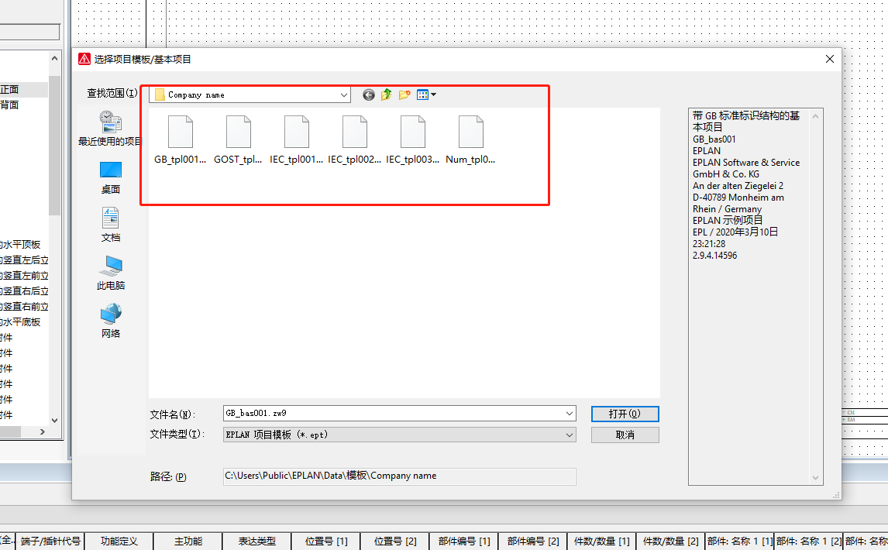Open the GB_tpl001 template file
This screenshot has width=888, height=550.
point(180,133)
